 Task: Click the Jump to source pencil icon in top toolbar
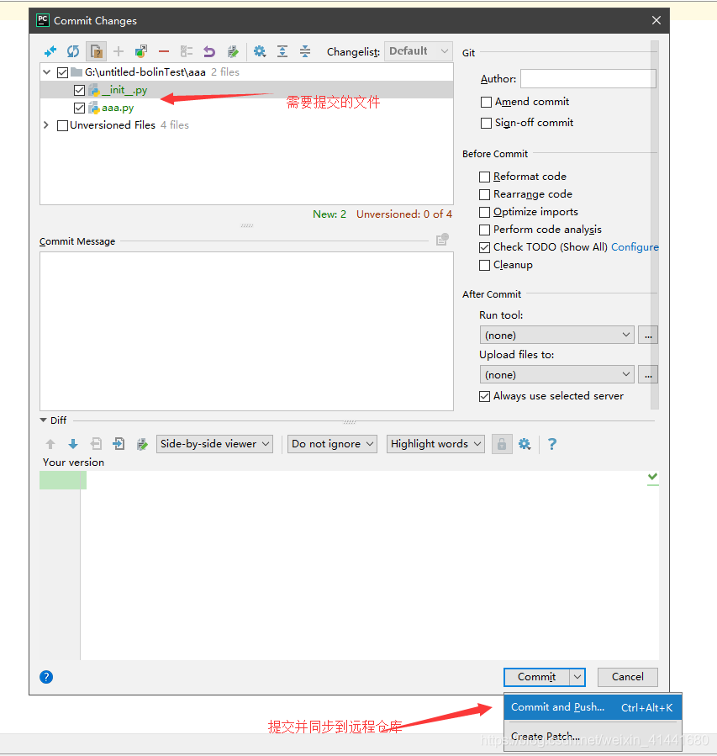coord(233,51)
